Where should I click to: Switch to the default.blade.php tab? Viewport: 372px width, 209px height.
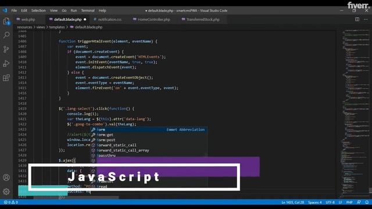coord(67,19)
